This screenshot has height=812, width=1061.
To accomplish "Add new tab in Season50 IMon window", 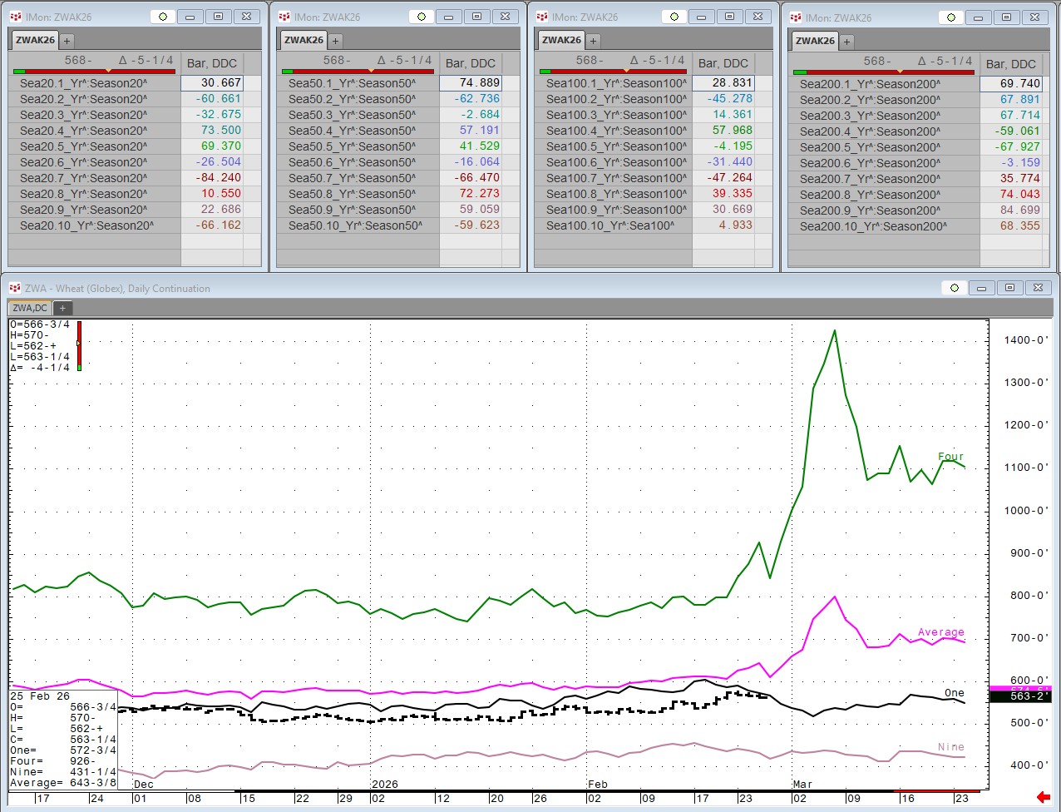I will pyautogui.click(x=336, y=41).
